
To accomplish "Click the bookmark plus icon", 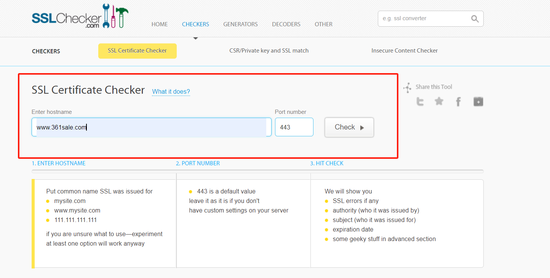I will click(x=478, y=101).
